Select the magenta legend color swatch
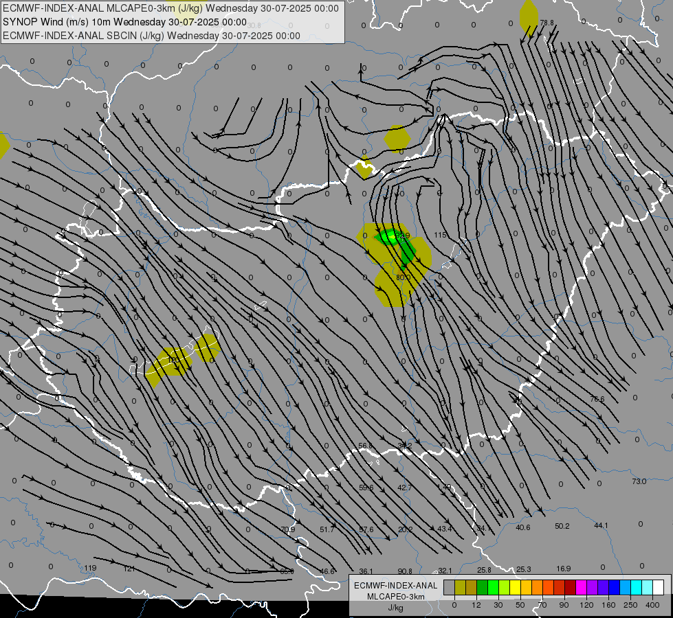This screenshot has width=673, height=618. click(582, 587)
